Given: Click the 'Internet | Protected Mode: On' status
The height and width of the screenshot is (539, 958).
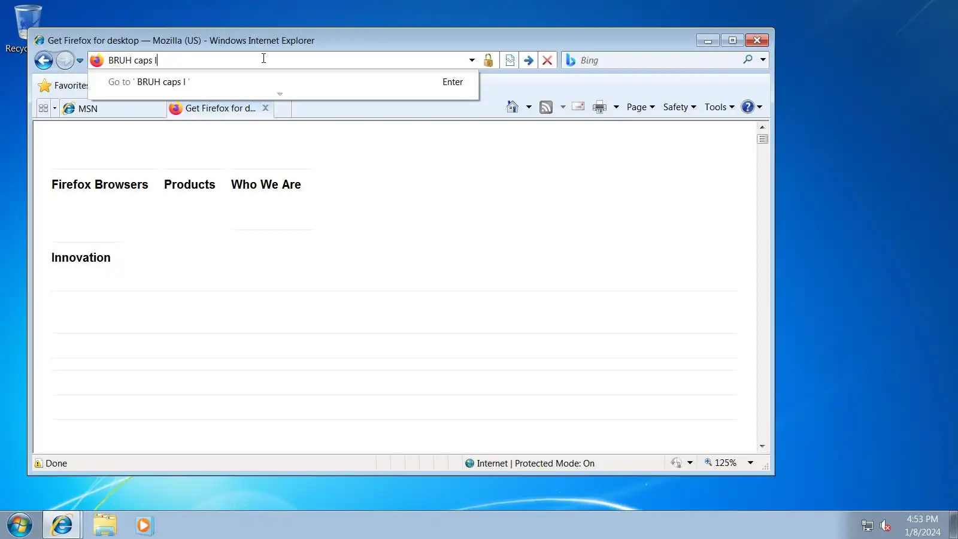Looking at the screenshot, I should point(530,464).
